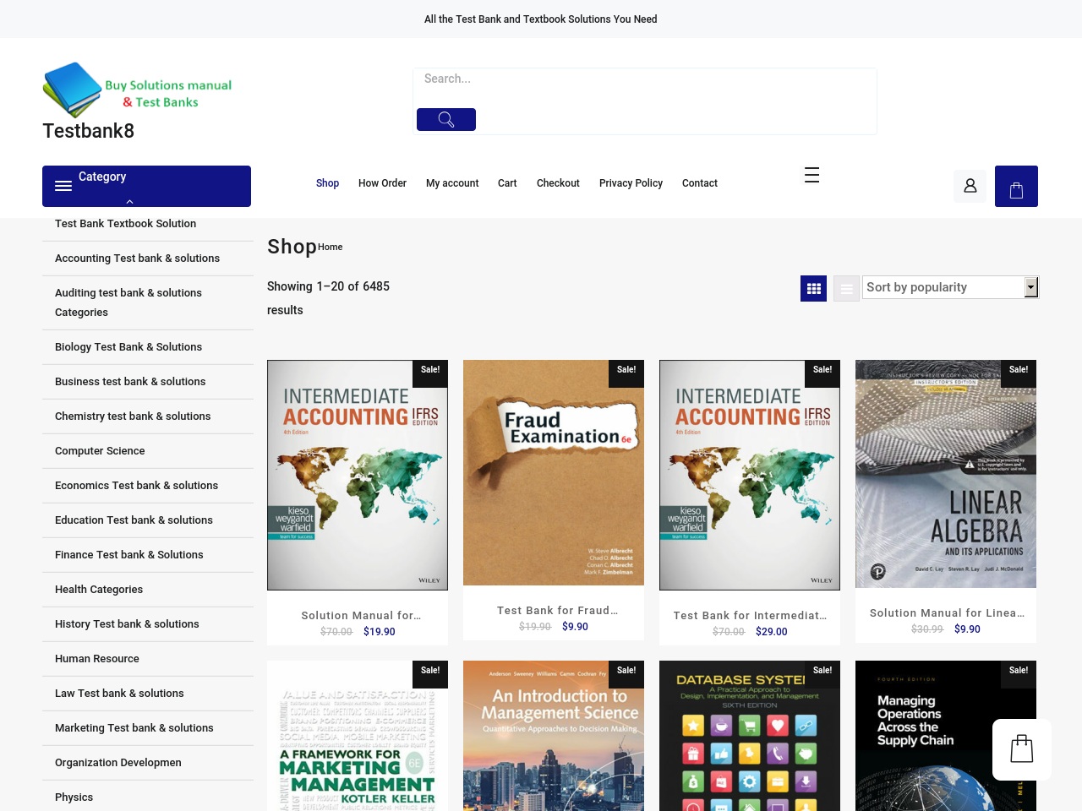This screenshot has width=1082, height=811.
Task: Open Managing Operations Across the Supply Chain cover
Action: pos(946,736)
